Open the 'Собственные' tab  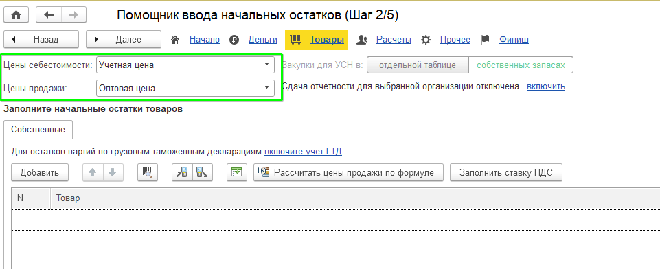click(38, 130)
